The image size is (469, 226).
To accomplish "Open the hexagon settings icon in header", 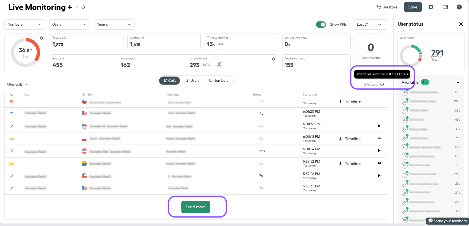I will [431, 7].
